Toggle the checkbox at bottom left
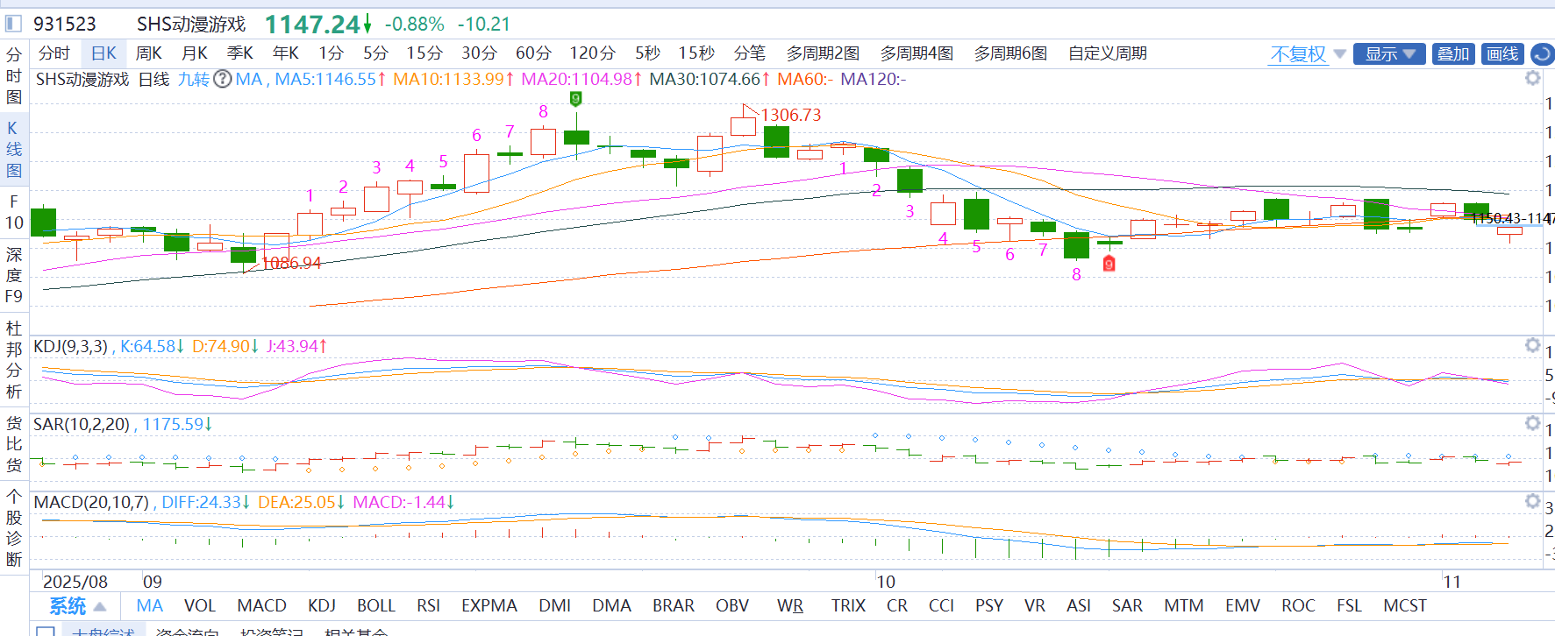1555x636 pixels. point(46,632)
